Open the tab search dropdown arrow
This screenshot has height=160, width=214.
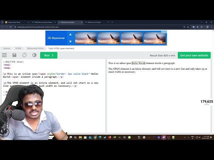2,22
